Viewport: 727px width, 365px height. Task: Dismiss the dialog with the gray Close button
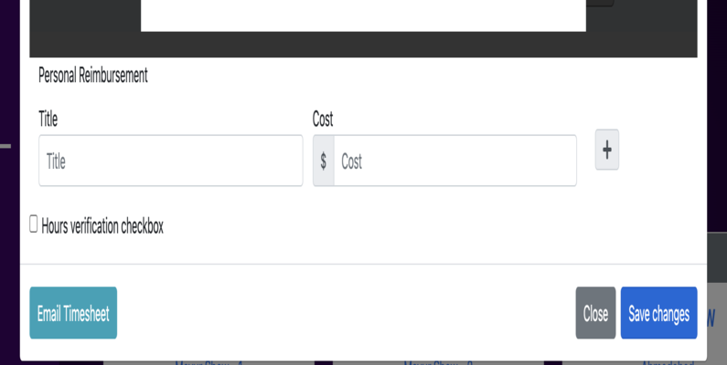pyautogui.click(x=596, y=313)
